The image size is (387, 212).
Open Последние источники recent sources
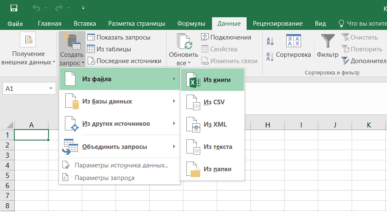(x=124, y=61)
